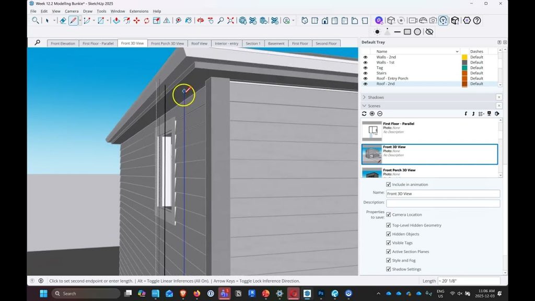Screen dimensions: 535x301
Task: Click the Windows Start button
Action: [x=43, y=294]
